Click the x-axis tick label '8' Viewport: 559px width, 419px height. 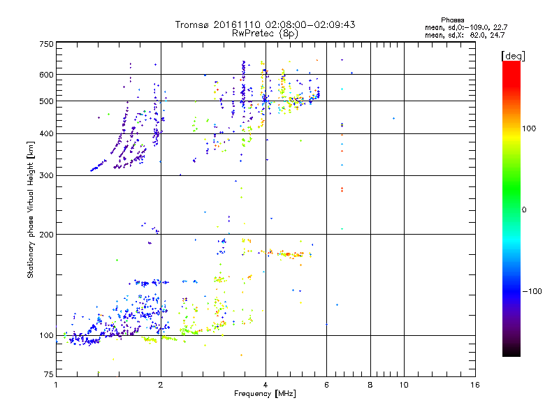(x=370, y=385)
